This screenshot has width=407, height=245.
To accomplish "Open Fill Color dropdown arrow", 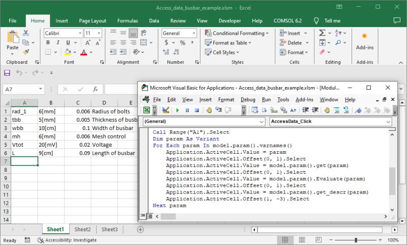I will pos(75,52).
